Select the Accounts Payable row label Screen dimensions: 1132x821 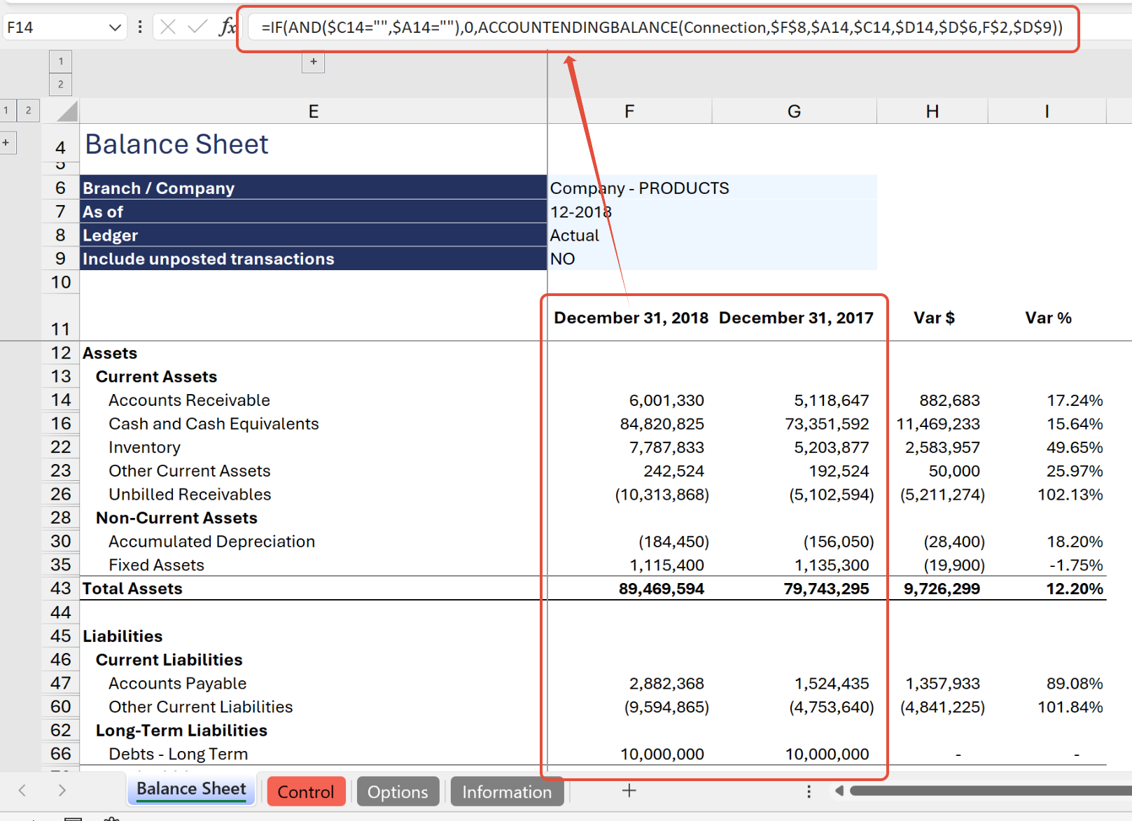coord(177,683)
